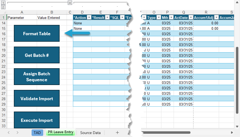Open the Mth column filter dropdown

pos(171,17)
